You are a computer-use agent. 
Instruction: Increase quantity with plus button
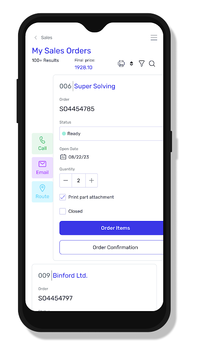[92, 180]
